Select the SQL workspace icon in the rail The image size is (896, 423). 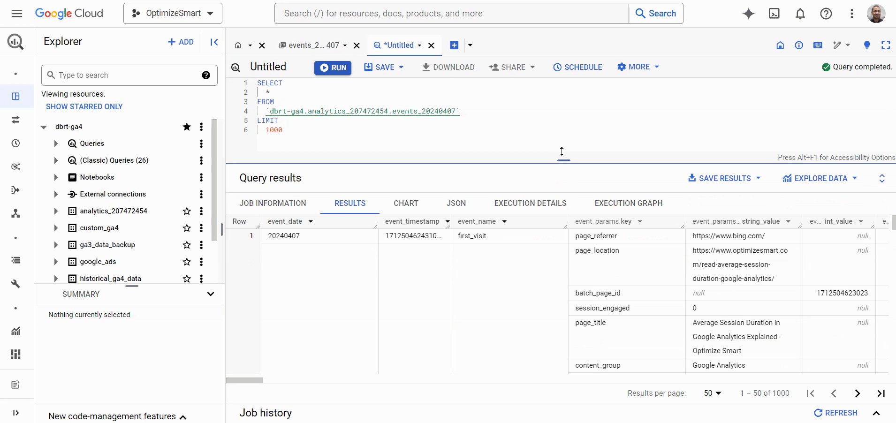point(15,97)
